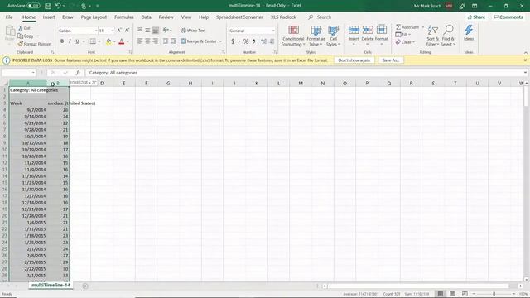Viewport: 530px width, 298px height.
Task: Toggle Align Right for cell text
Action: [155, 41]
